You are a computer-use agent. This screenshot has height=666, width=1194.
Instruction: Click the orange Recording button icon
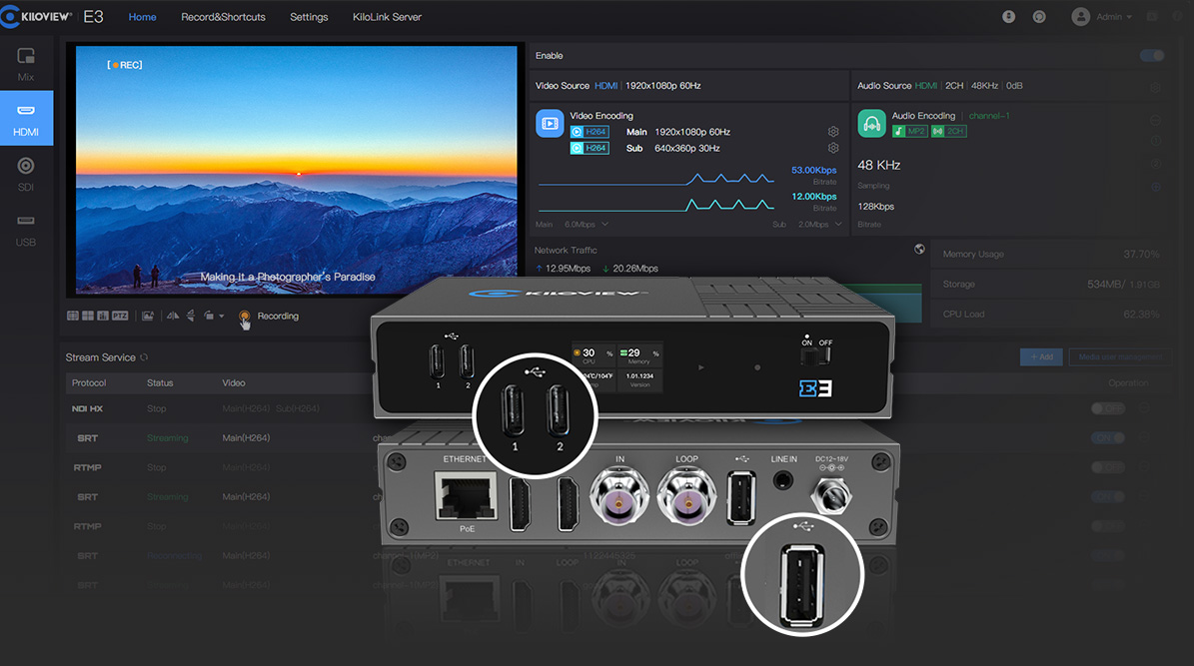[x=245, y=317]
